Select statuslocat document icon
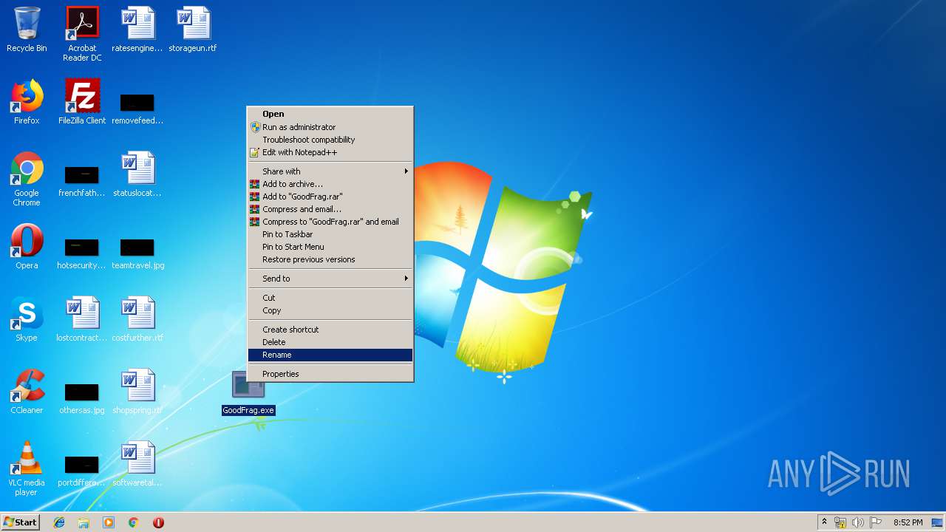The image size is (946, 532). tap(137, 174)
